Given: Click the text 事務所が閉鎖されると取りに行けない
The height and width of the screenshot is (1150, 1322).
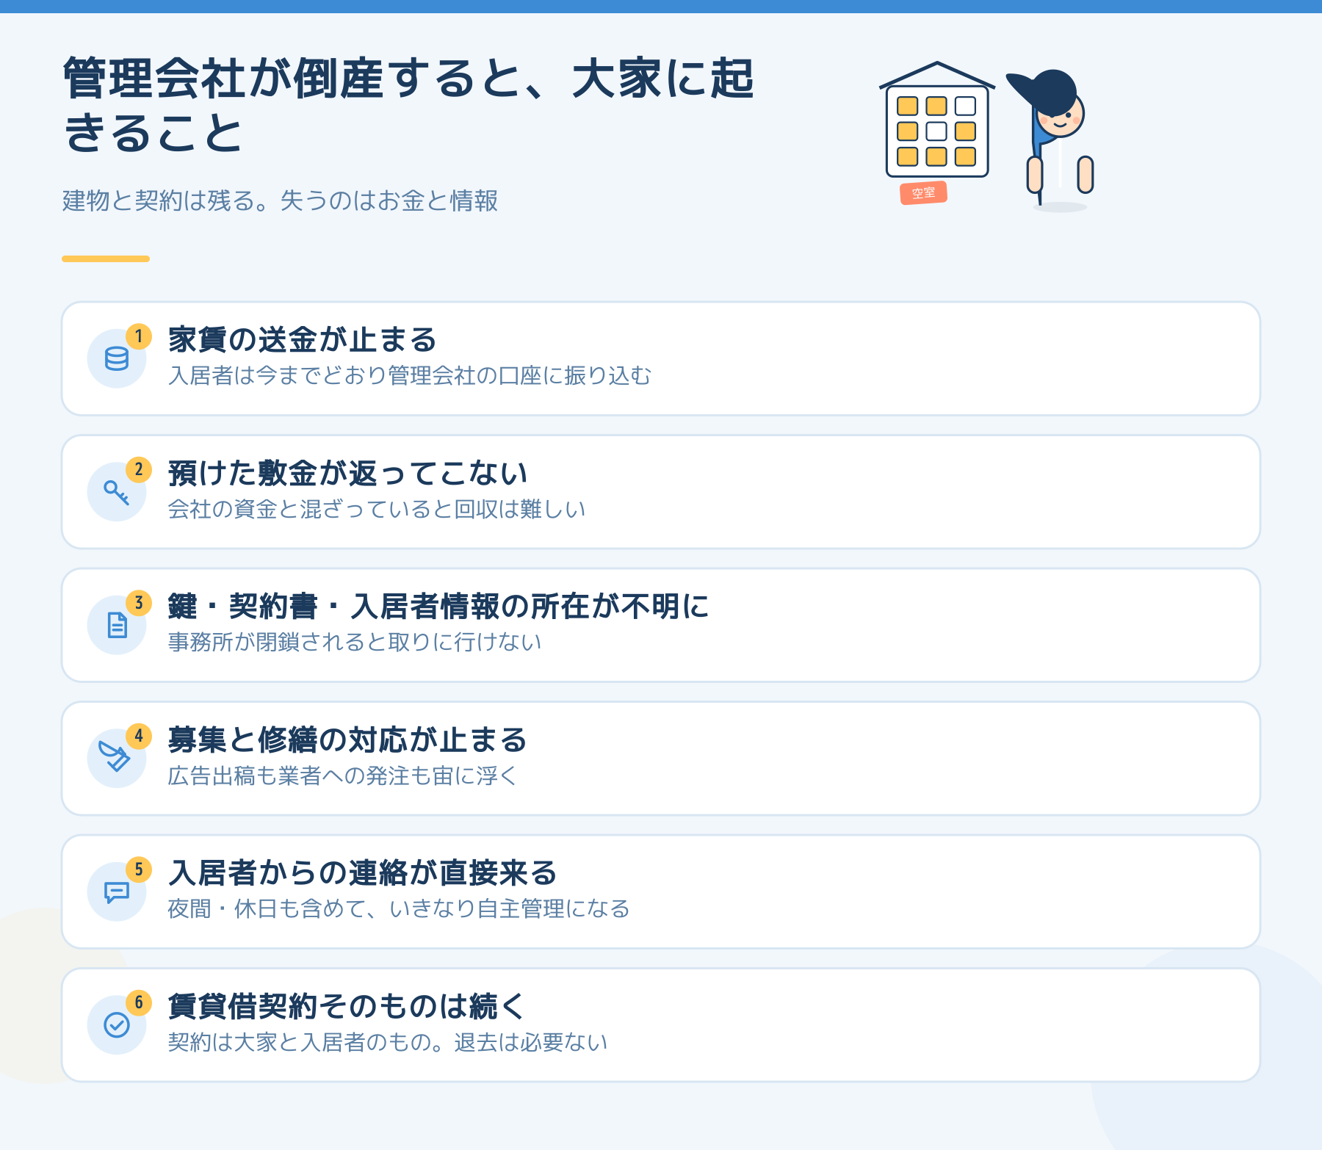Looking at the screenshot, I should tap(355, 643).
